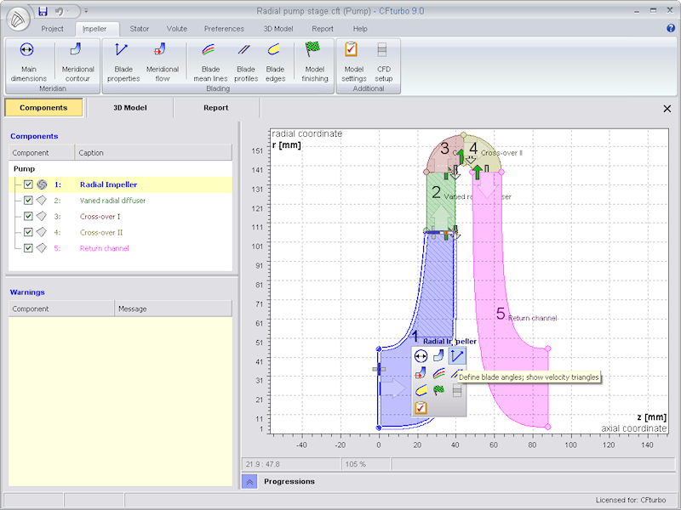Open the 3D Model ribbon tab
This screenshot has height=510, width=681.
point(278,29)
